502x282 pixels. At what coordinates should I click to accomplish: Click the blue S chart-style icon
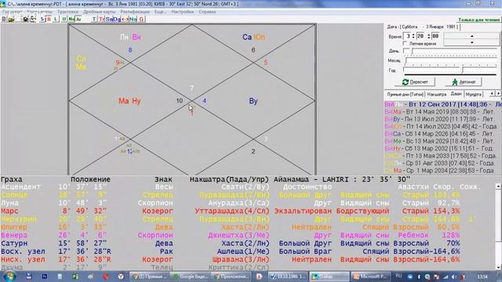click(x=42, y=19)
